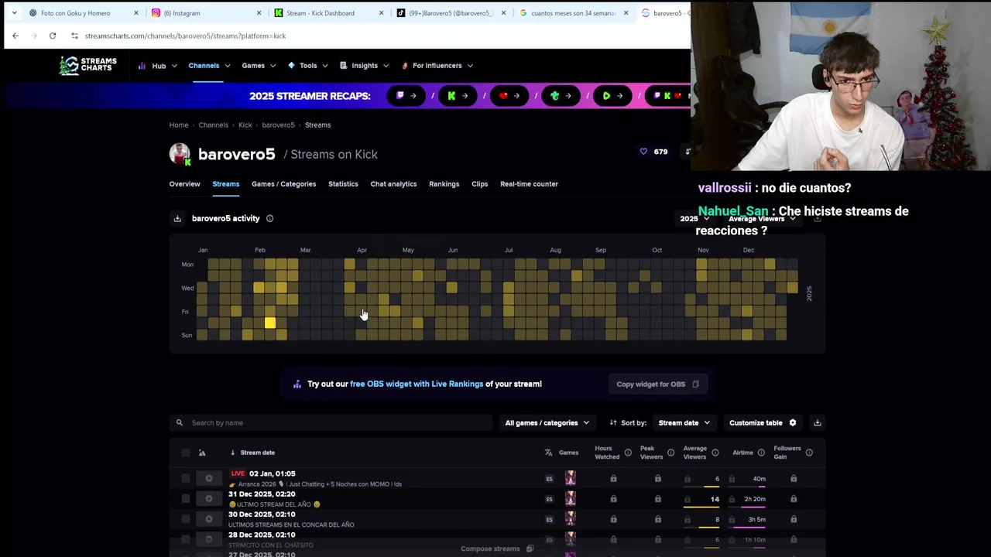Click the Streams Charts logo
The height and width of the screenshot is (557, 991).
tap(88, 66)
